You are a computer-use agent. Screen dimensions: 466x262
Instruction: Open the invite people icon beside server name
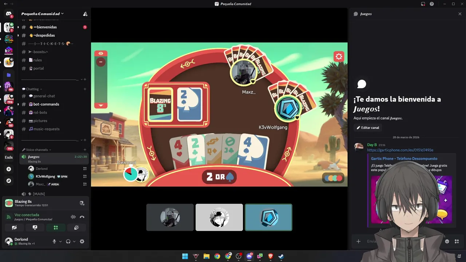pyautogui.click(x=85, y=14)
